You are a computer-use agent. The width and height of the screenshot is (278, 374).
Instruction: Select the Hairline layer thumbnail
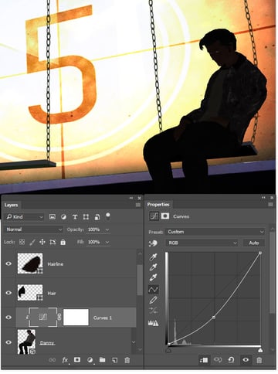(x=30, y=263)
